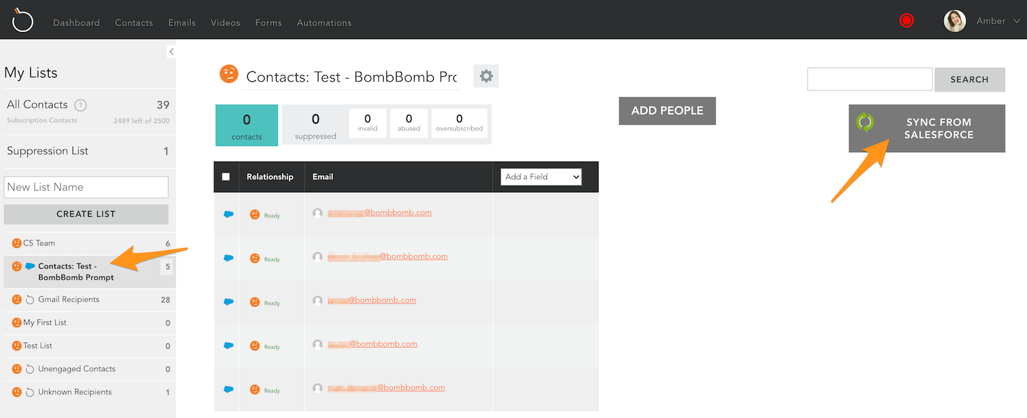The width and height of the screenshot is (1027, 418).
Task: Open the Add a Field dropdown
Action: 541,176
